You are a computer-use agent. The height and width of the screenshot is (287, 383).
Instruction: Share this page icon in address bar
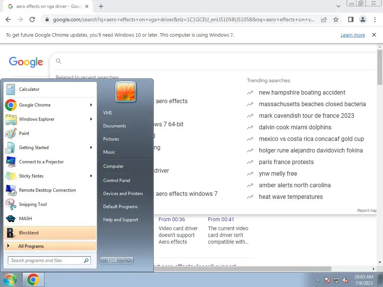point(324,19)
